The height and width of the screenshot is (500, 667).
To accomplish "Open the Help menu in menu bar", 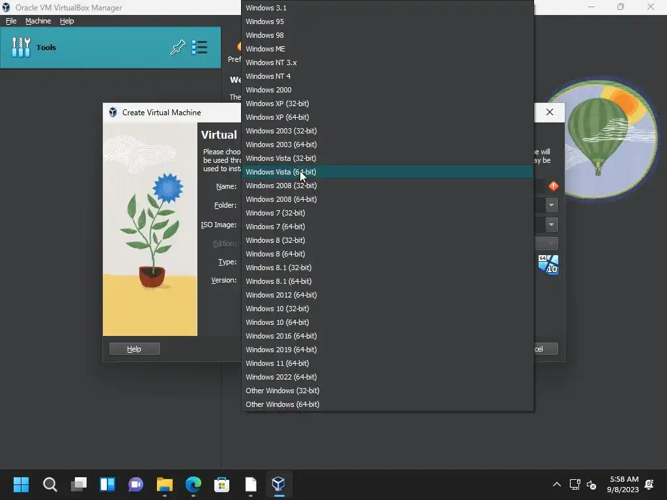I will [x=67, y=21].
